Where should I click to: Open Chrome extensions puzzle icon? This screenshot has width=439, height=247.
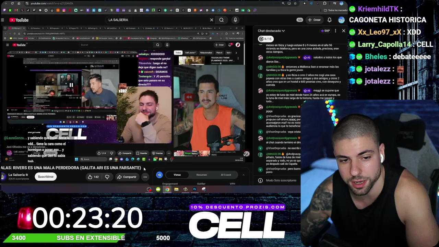pyautogui.click(x=325, y=3)
